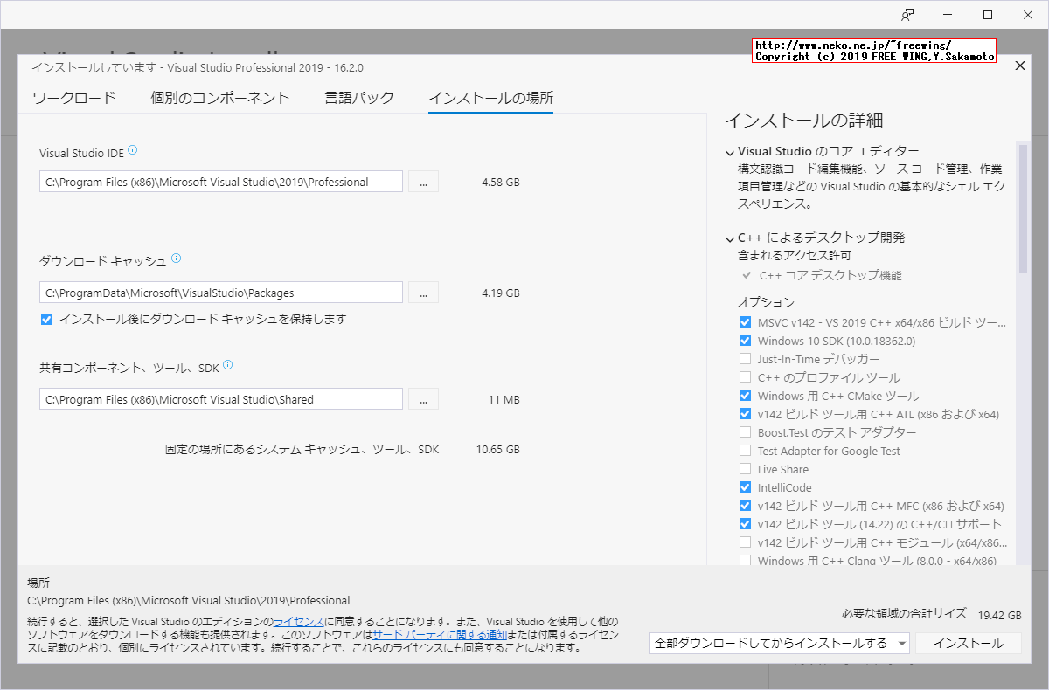1049x690 pixels.
Task: Uncheck Windows 10 SDK (10.0.18362.0)
Action: point(746,341)
